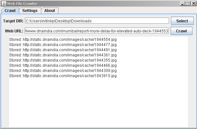Click the log line ending in 1944554.jpg

(63, 40)
